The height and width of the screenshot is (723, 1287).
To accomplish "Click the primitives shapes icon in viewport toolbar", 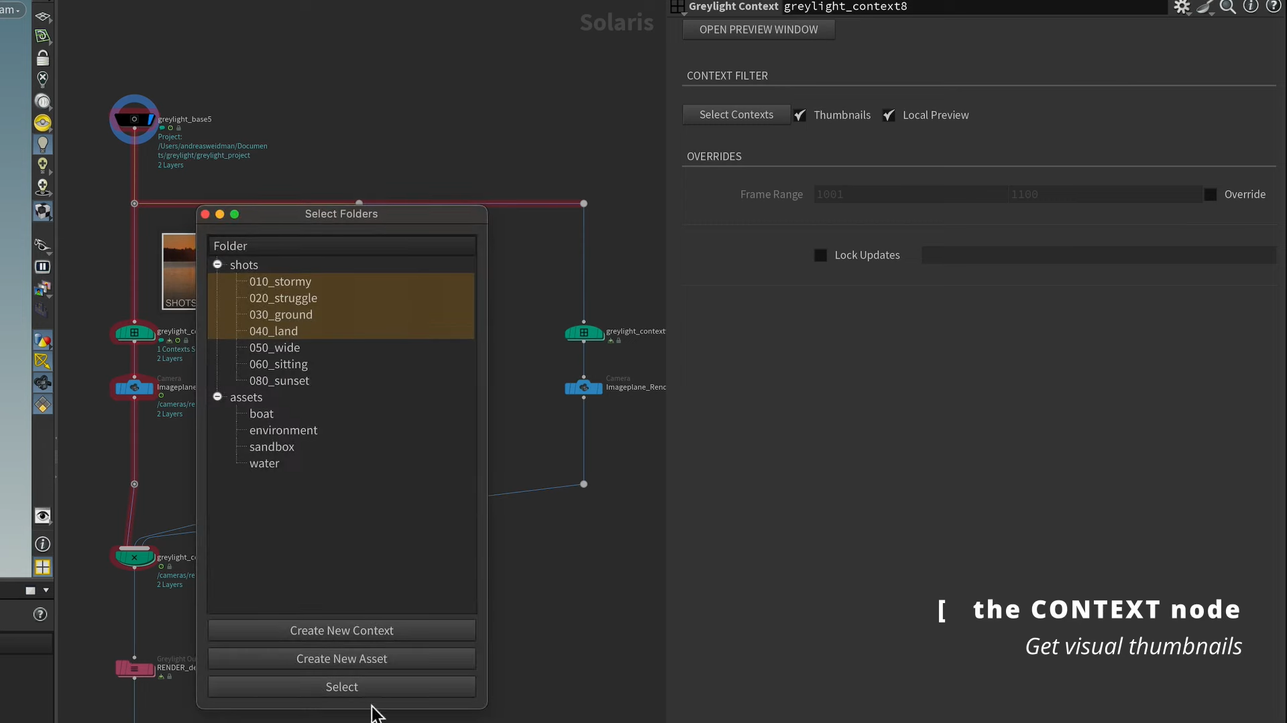I will (x=42, y=340).
